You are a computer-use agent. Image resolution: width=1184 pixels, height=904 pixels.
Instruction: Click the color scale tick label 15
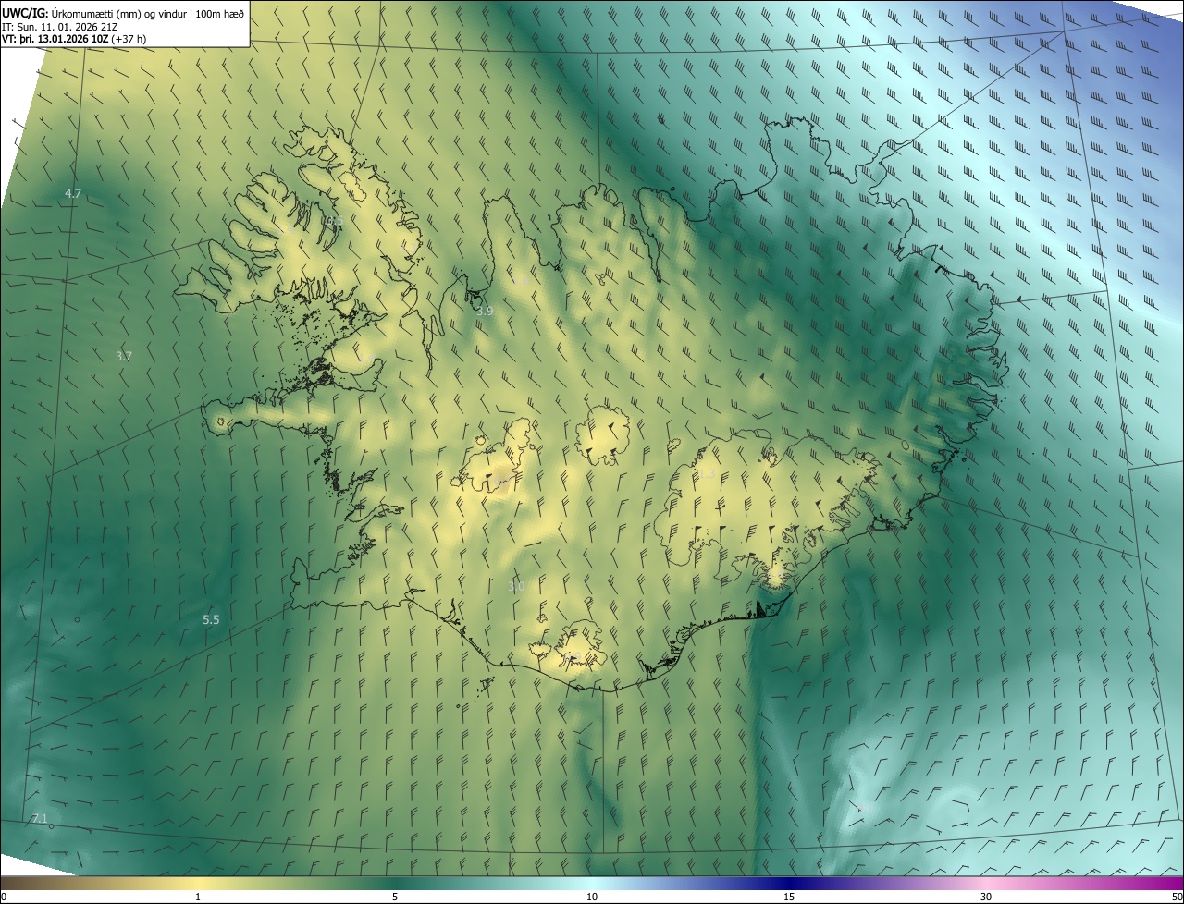click(789, 897)
